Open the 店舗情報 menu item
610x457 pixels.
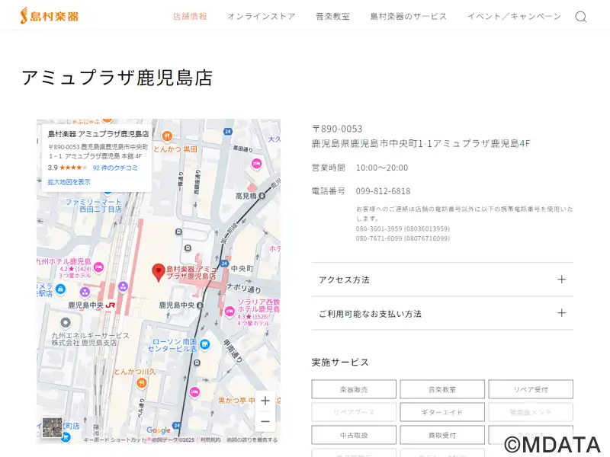coord(190,16)
